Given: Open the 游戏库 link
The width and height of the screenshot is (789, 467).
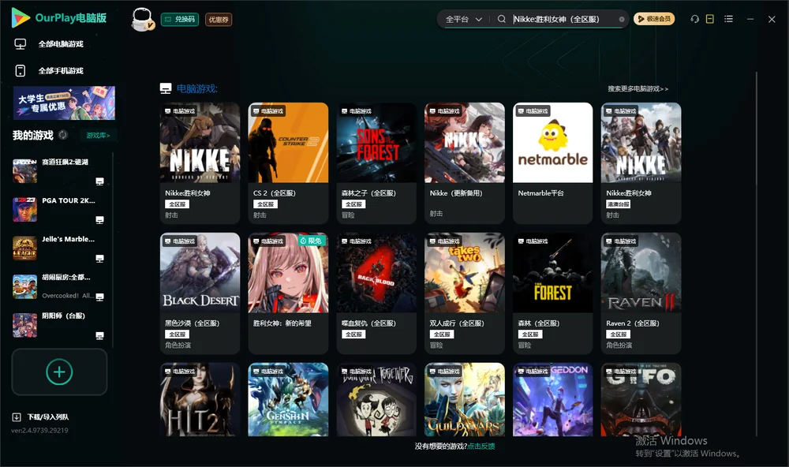Looking at the screenshot, I should 98,135.
